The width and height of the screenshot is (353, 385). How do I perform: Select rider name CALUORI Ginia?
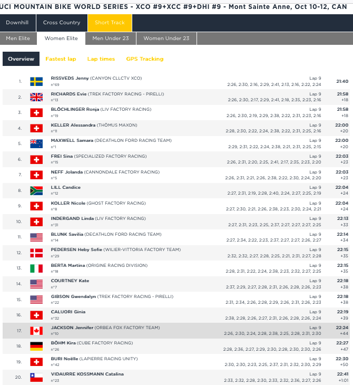point(68,312)
